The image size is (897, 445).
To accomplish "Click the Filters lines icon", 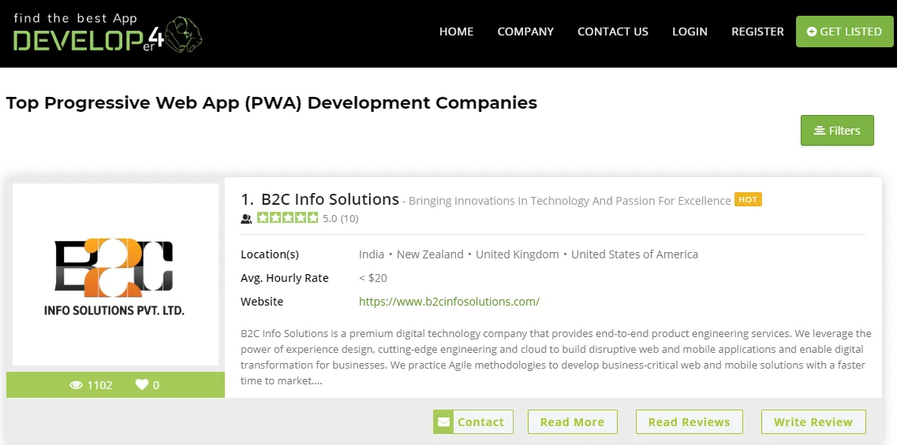I will (x=819, y=131).
